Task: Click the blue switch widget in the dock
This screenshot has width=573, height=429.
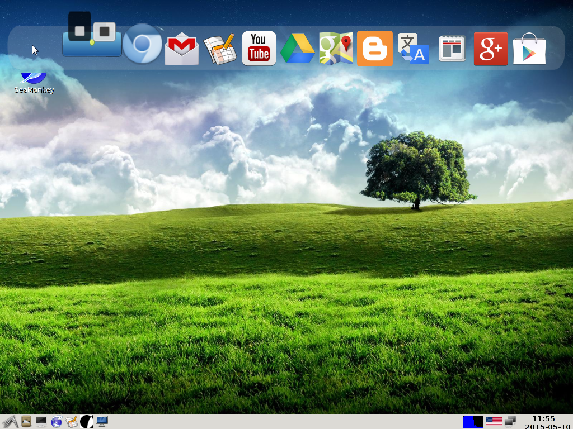Action: (92, 39)
